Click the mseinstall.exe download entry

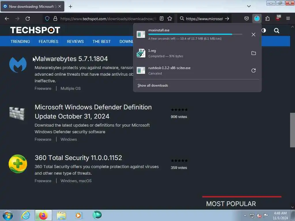pos(197,35)
